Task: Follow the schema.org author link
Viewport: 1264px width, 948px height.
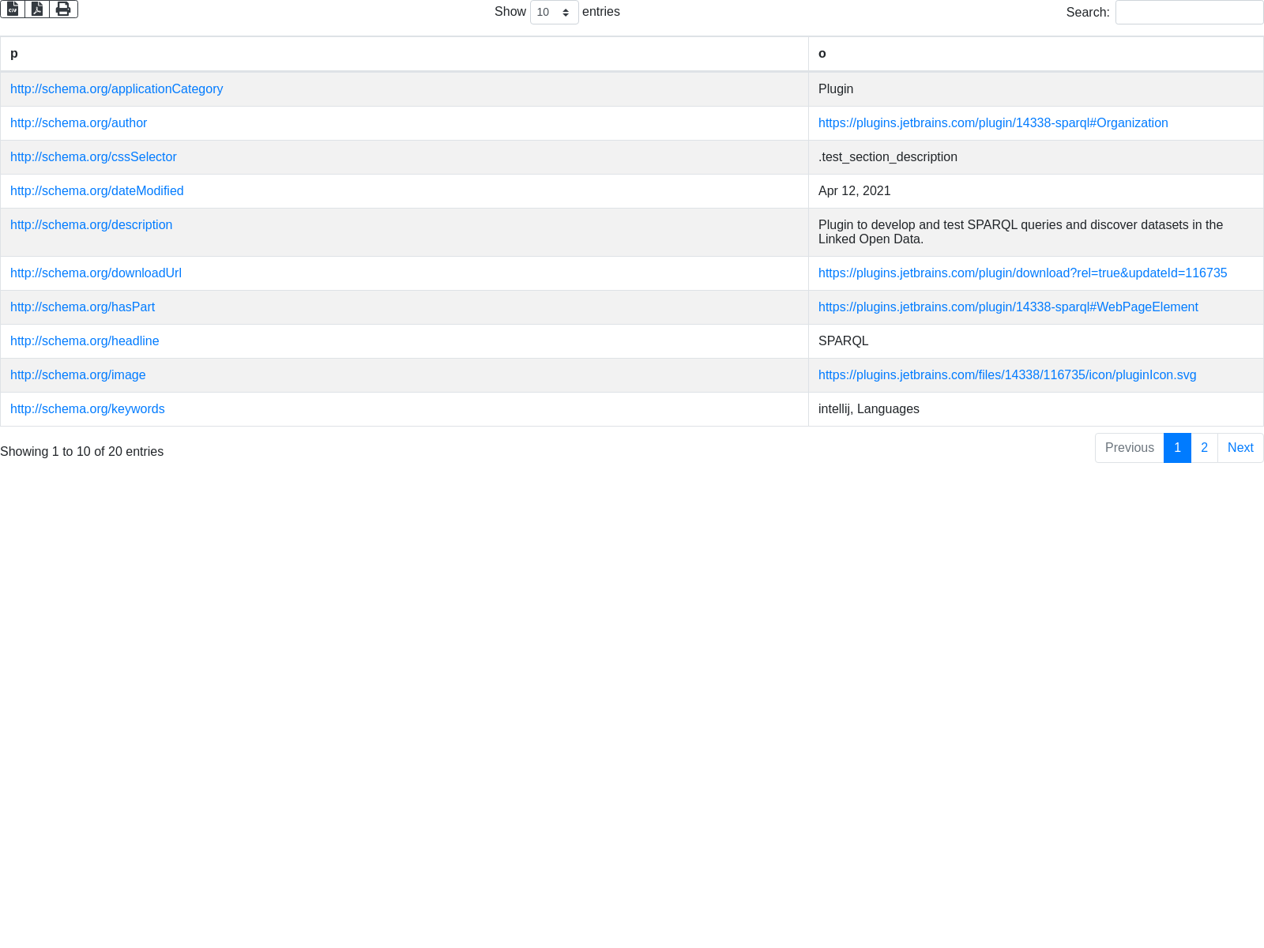Action: [x=78, y=123]
